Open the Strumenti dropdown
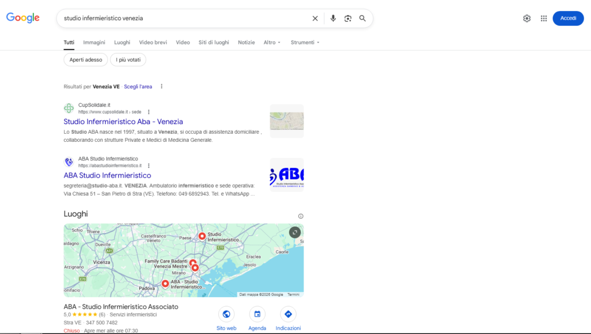Image resolution: width=591 pixels, height=334 pixels. pos(304,42)
